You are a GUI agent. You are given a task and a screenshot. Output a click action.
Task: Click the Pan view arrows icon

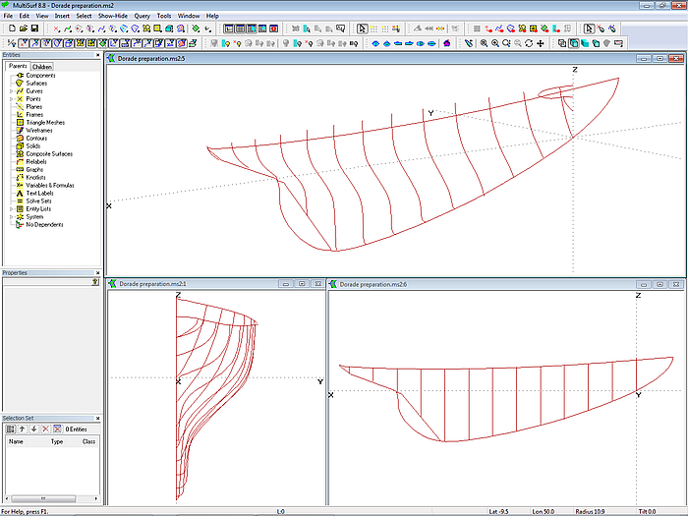coord(541,43)
